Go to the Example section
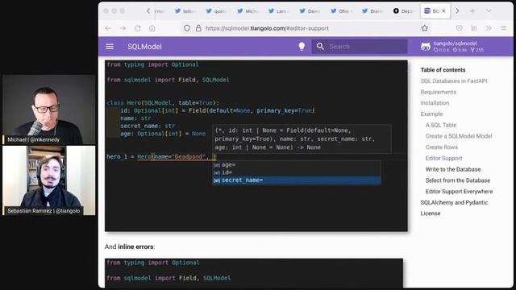 coord(431,114)
